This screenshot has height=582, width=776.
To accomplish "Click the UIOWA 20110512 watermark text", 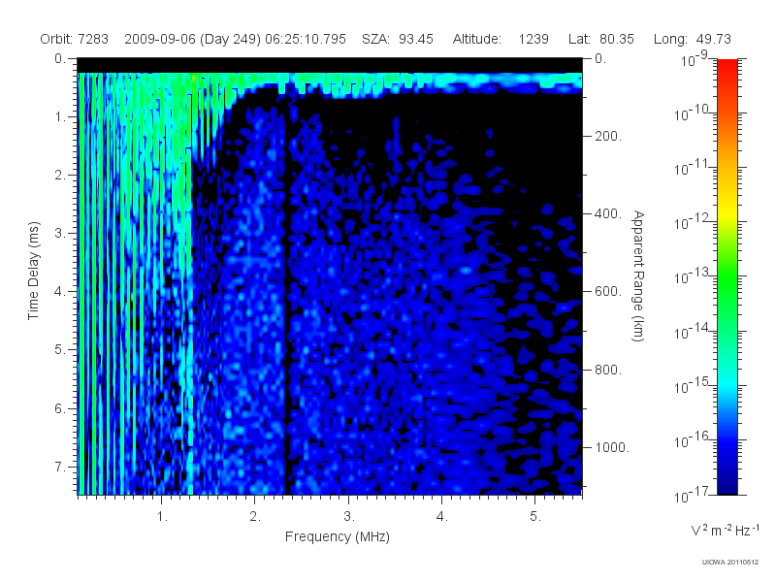I will coord(730,562).
